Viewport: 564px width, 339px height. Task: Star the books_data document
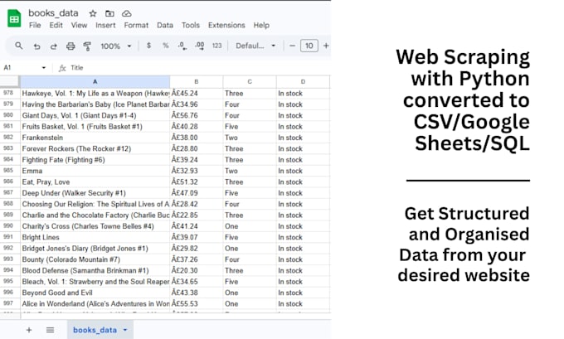[93, 13]
